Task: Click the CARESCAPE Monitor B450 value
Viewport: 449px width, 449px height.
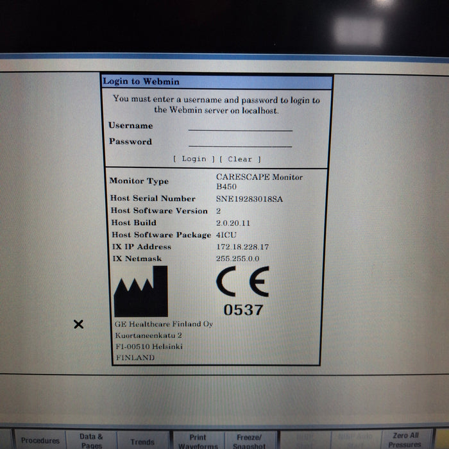Action: (259, 182)
